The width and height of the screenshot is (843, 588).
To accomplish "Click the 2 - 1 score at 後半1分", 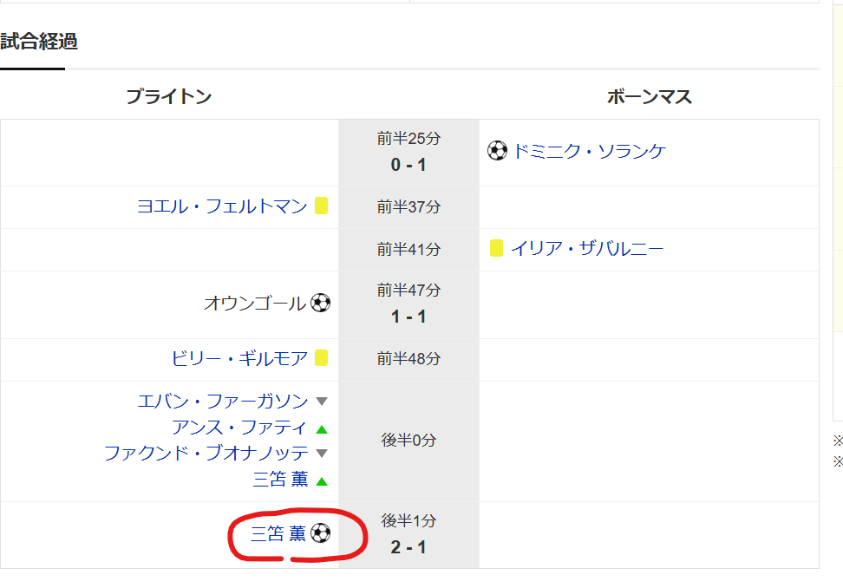I will tap(408, 547).
